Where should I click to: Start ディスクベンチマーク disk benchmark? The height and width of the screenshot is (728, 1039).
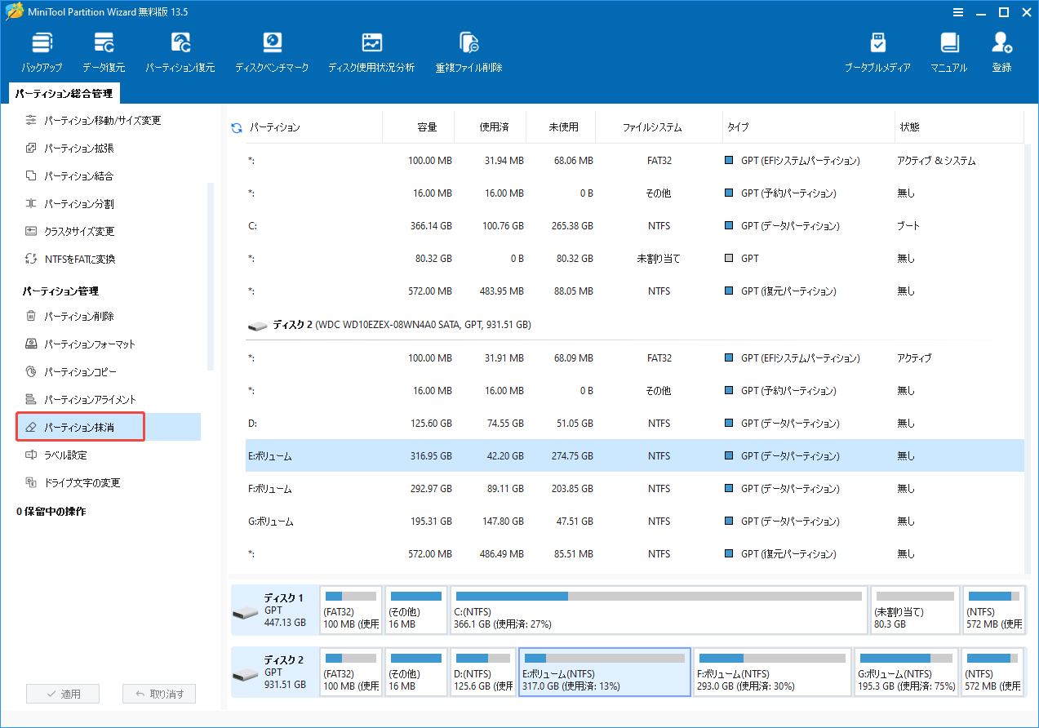point(272,51)
